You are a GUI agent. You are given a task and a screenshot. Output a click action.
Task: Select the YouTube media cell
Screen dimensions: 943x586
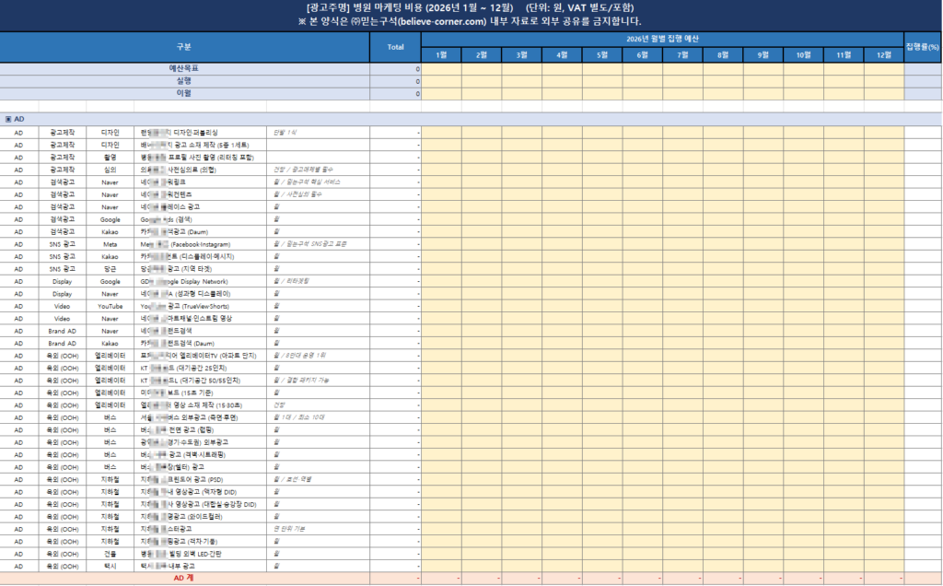(x=111, y=306)
